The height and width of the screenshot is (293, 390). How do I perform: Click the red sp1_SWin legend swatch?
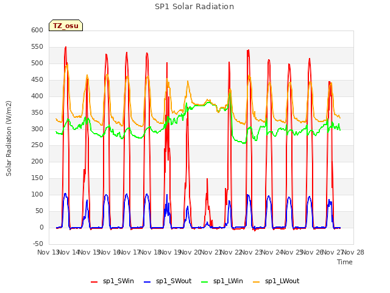coord(94,282)
